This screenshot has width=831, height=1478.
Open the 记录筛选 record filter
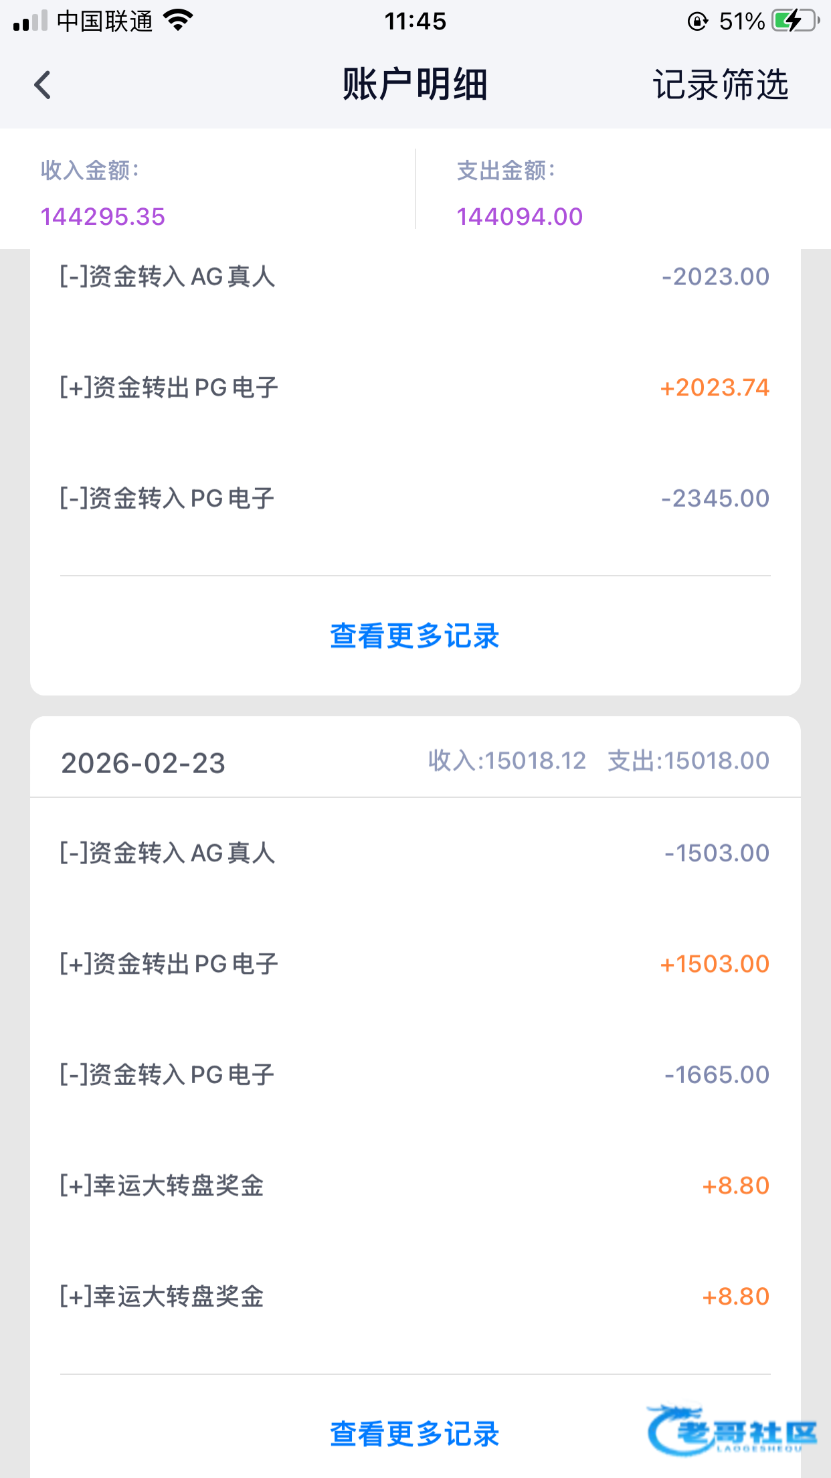(x=721, y=85)
